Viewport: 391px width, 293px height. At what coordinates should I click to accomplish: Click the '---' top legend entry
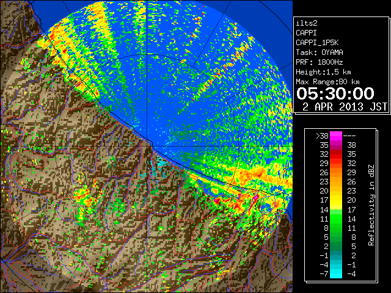(349, 136)
